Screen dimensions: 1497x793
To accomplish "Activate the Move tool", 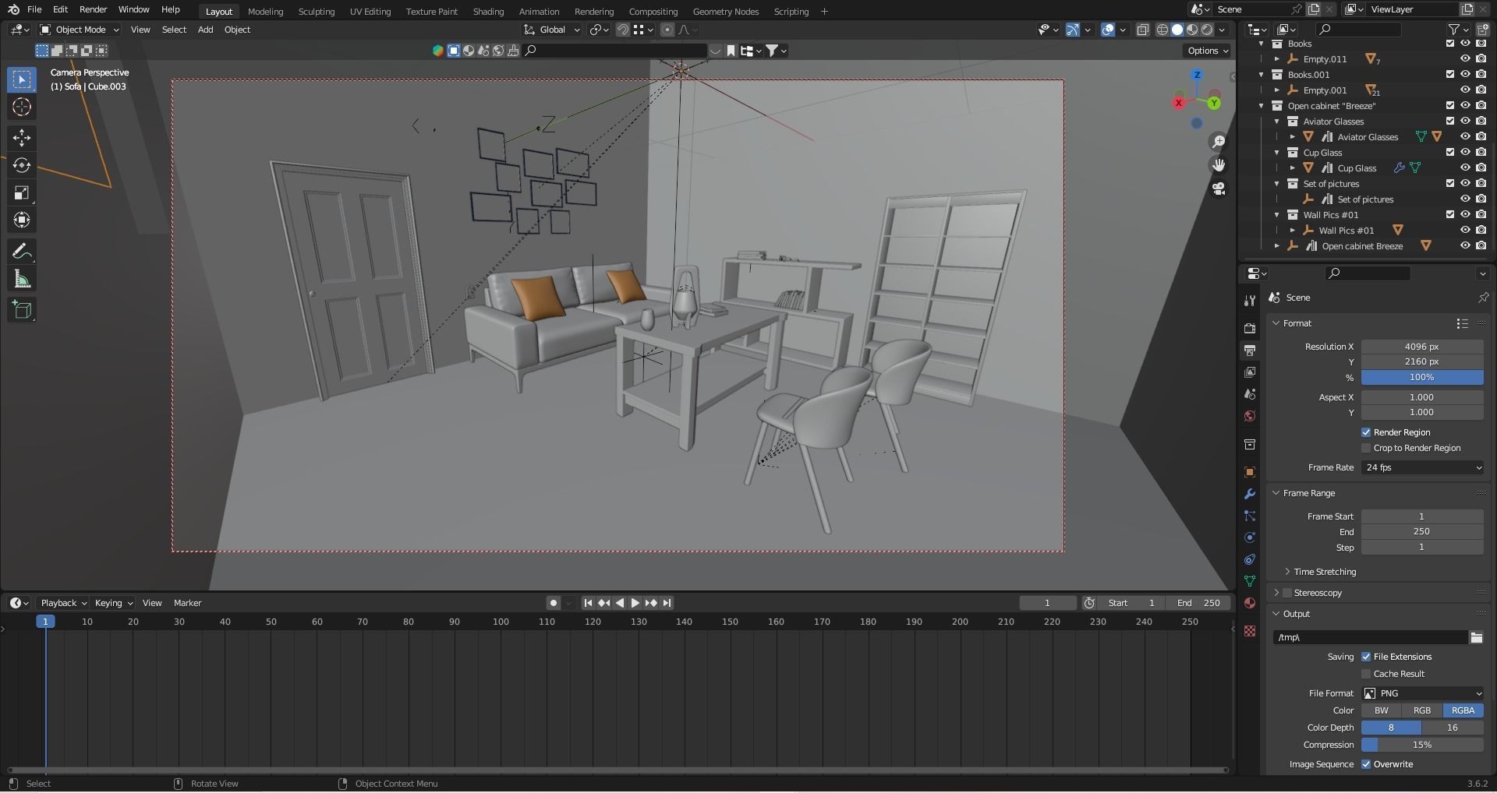I will click(x=22, y=138).
